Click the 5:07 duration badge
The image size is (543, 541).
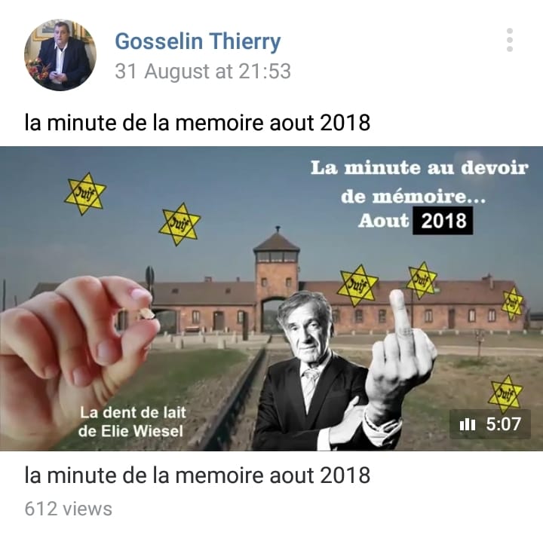[490, 424]
